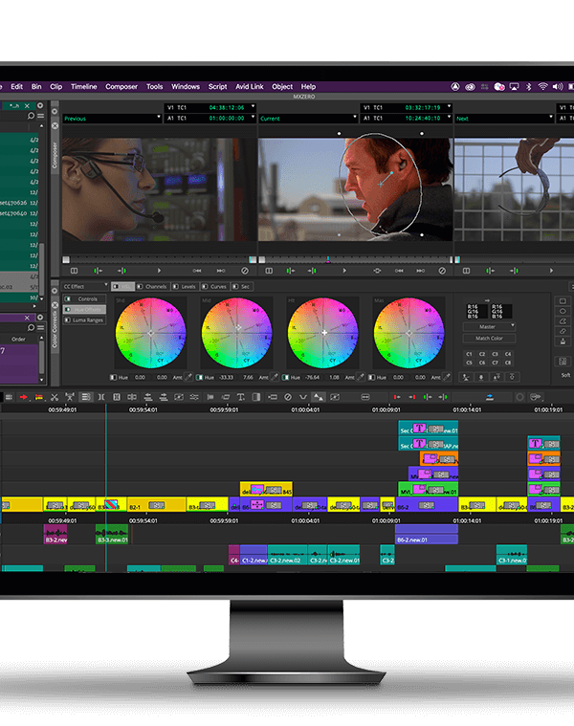Viewport: 574px width, 726px height.
Task: Select the rectangle shape tool
Action: (563, 301)
